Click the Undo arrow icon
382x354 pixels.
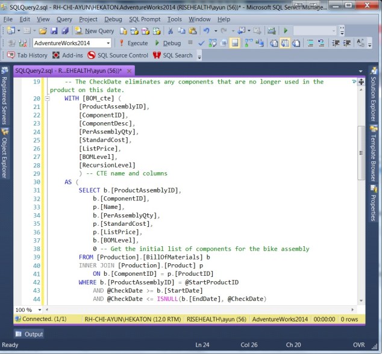pos(207,31)
